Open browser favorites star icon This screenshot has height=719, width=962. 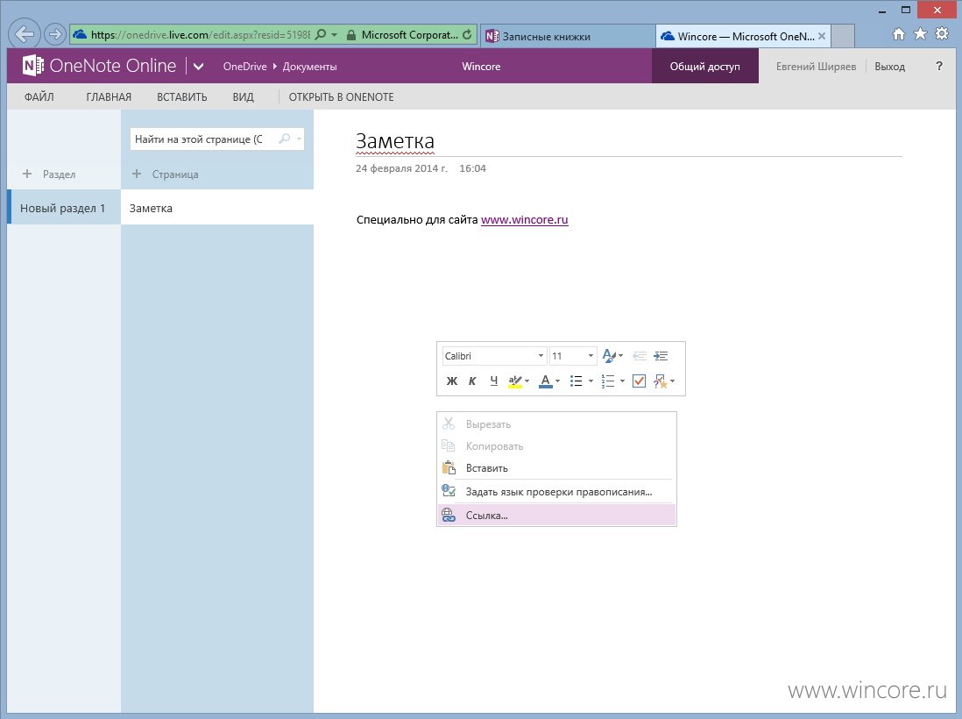pos(920,34)
